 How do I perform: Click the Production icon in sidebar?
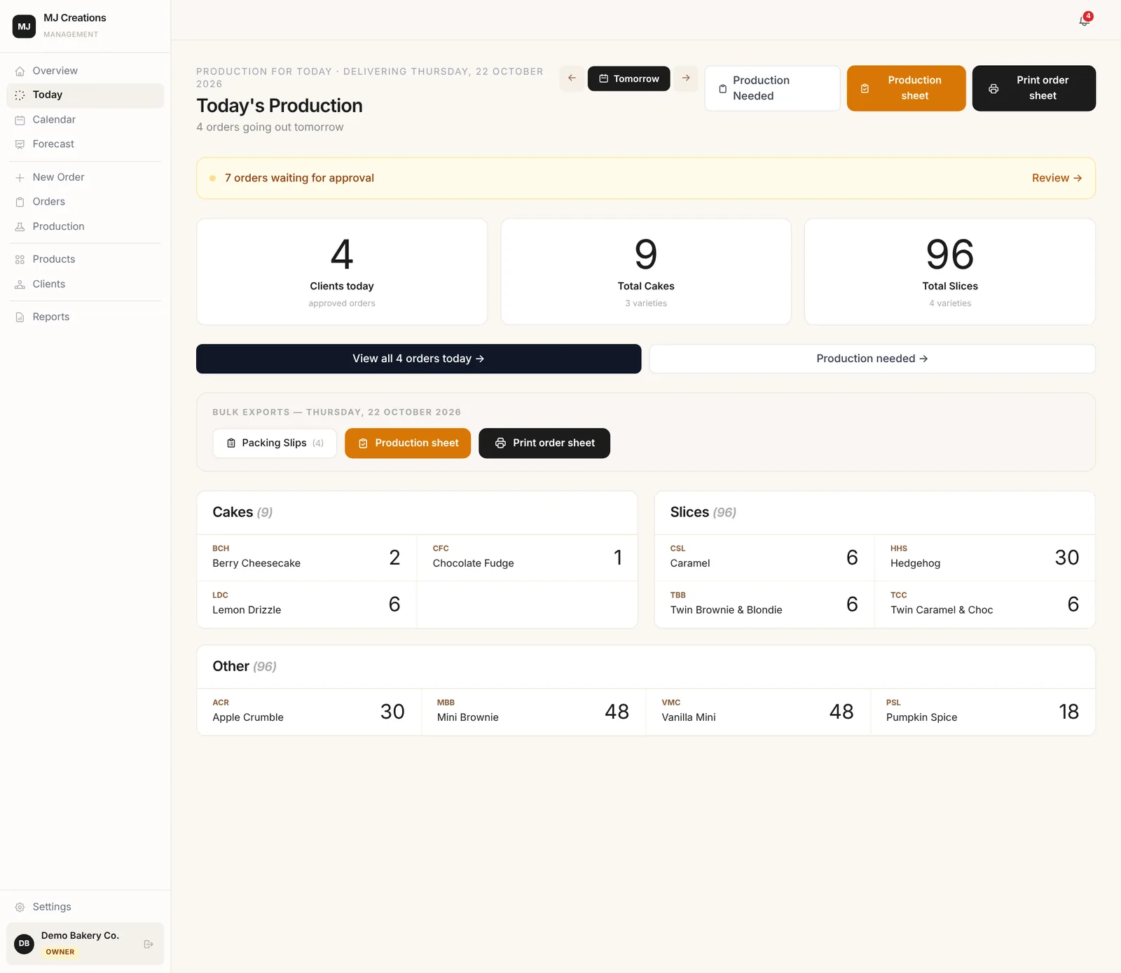tap(20, 227)
